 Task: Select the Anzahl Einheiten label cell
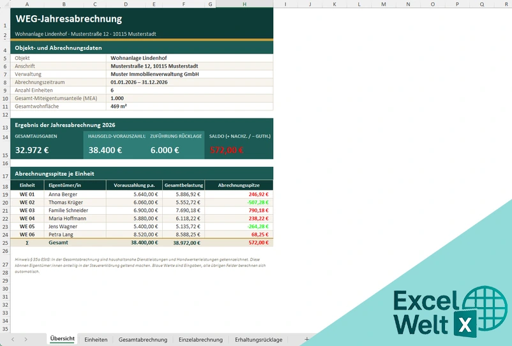click(x=58, y=90)
